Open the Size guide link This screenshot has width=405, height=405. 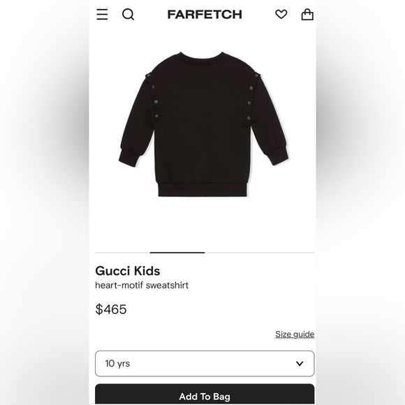coord(295,334)
